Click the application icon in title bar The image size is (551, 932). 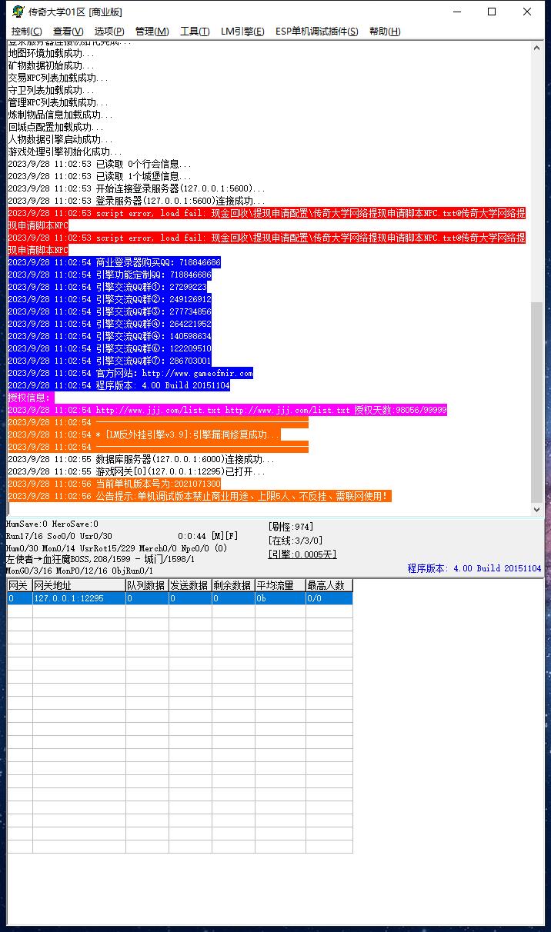coord(18,12)
